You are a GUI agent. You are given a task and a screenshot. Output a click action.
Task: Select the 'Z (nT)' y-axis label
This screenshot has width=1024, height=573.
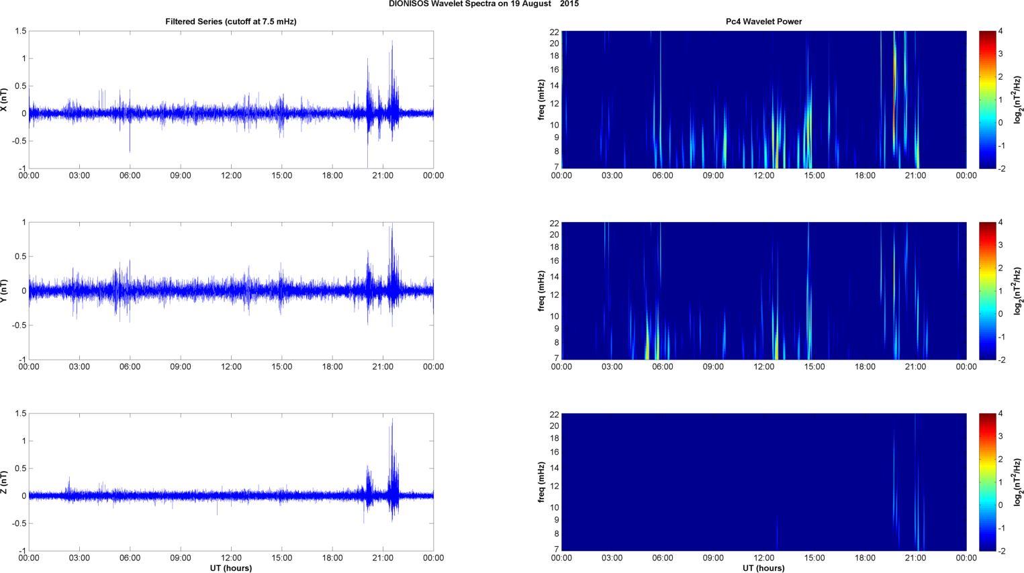pos(4,482)
